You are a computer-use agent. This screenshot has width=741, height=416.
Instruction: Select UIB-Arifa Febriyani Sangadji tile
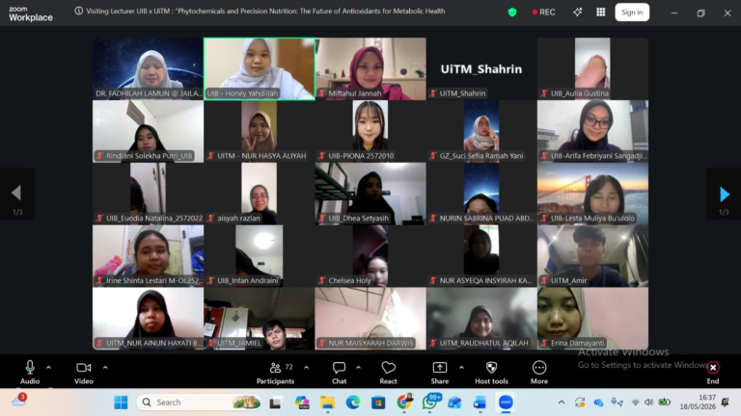(592, 131)
